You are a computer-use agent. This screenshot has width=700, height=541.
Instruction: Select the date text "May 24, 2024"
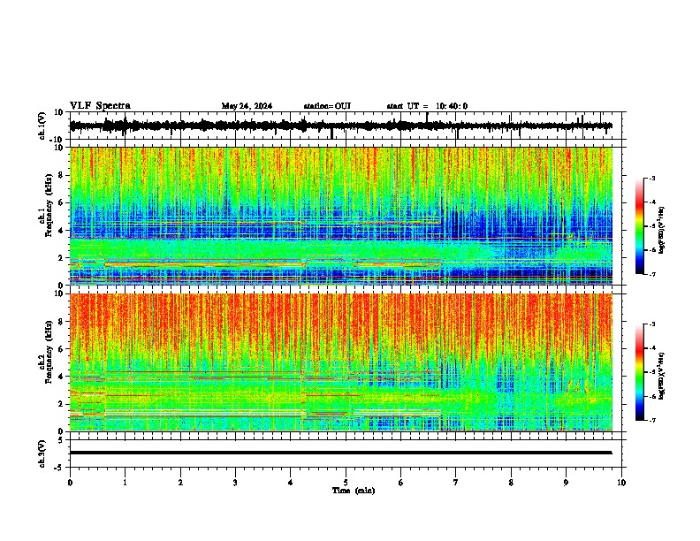click(x=247, y=106)
